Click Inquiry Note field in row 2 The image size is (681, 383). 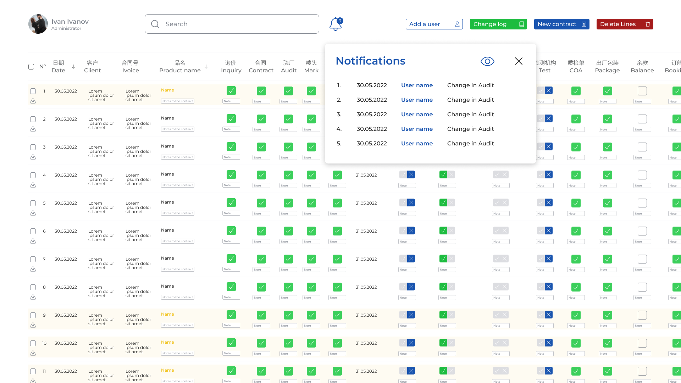pyautogui.click(x=231, y=129)
